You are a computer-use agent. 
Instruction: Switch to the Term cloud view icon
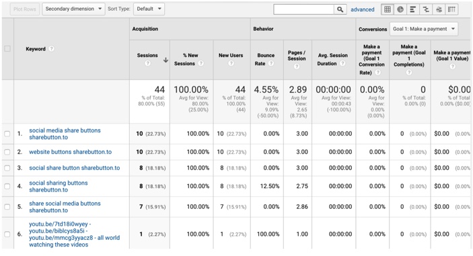pos(439,9)
